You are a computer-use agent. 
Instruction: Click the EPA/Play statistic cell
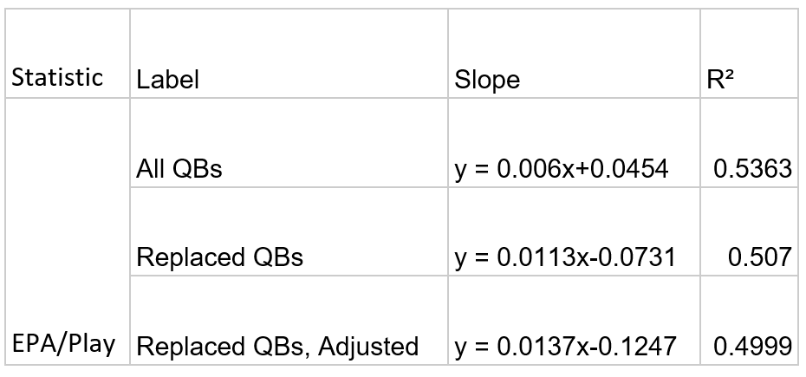click(x=63, y=344)
